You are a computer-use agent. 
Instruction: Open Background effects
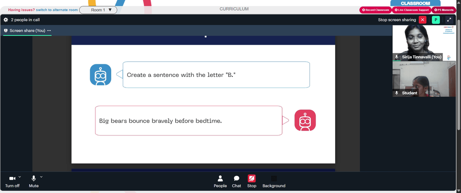tap(274, 181)
